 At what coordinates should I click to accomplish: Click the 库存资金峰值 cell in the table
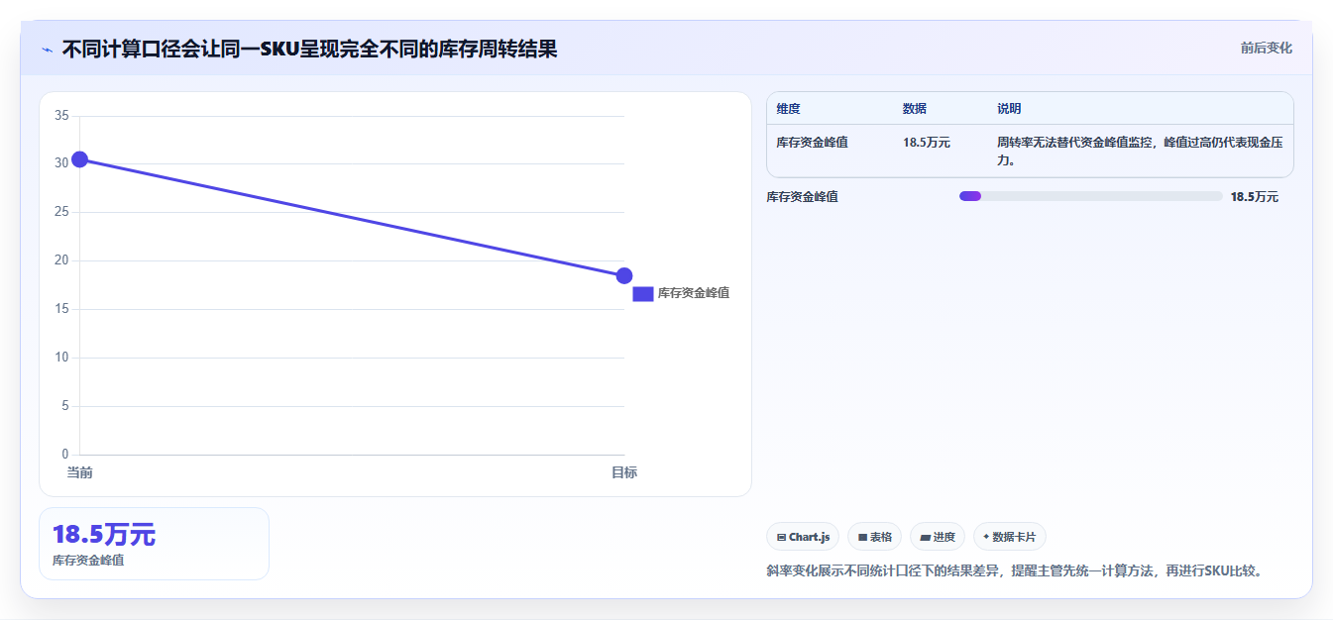812,143
